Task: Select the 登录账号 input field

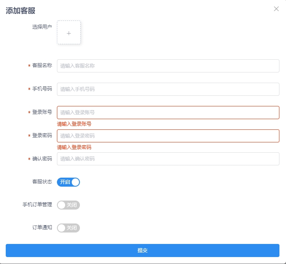Action: click(168, 113)
